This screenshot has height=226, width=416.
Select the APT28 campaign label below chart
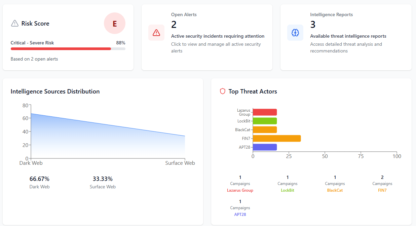(x=240, y=214)
